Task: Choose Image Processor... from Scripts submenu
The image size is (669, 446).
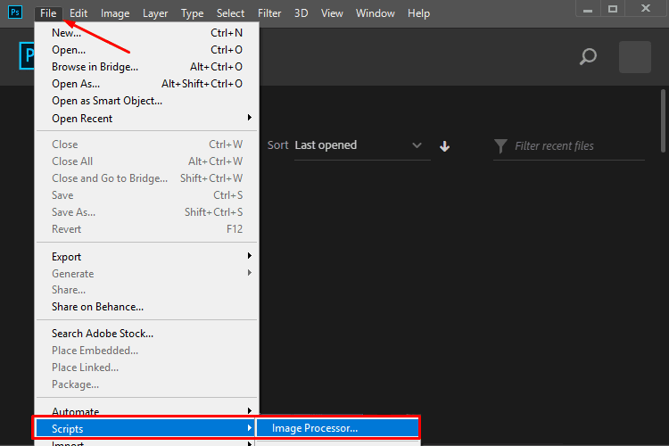Action: point(337,428)
